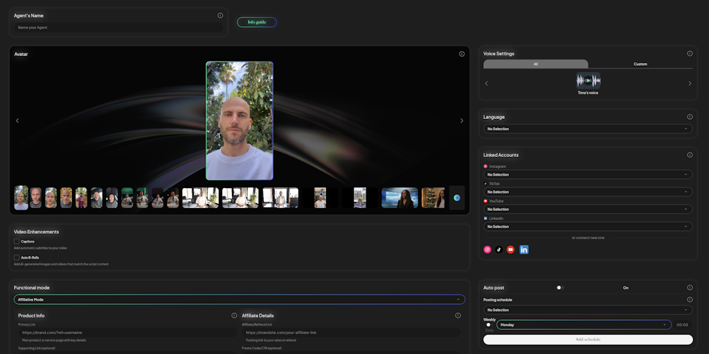Switch to the Custom voice tab
The width and height of the screenshot is (709, 354).
tap(640, 64)
